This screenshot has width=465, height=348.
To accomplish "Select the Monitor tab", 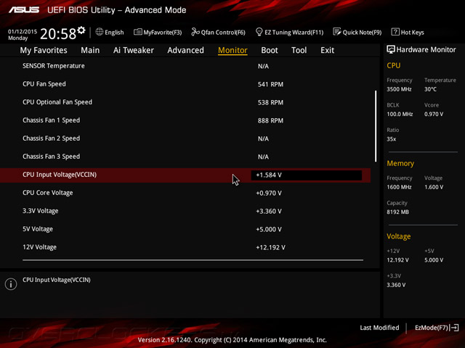I will pos(232,50).
